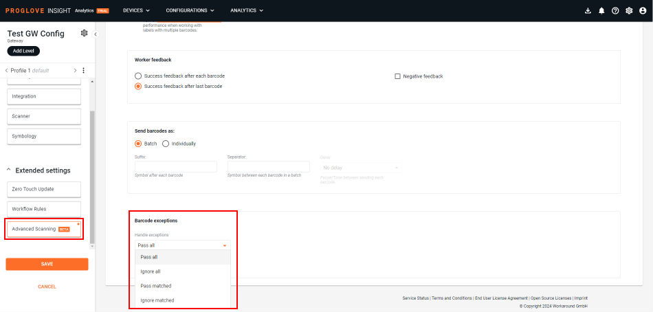Click the download icon in top bar
653x312 pixels.
coord(588,11)
